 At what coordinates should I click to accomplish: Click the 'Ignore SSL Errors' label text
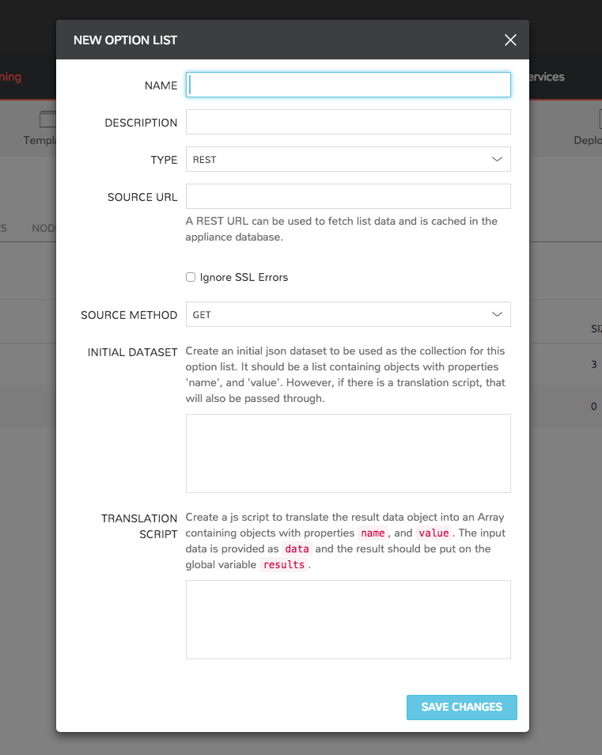(x=244, y=277)
